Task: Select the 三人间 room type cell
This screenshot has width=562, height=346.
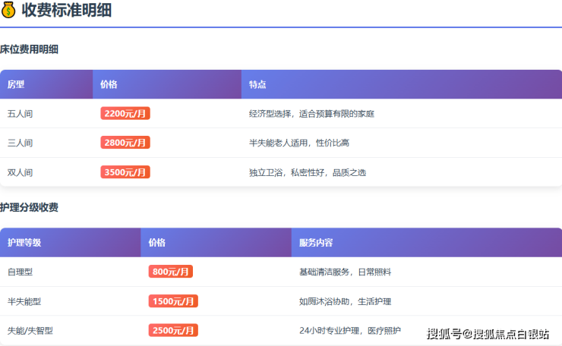Action: click(21, 143)
